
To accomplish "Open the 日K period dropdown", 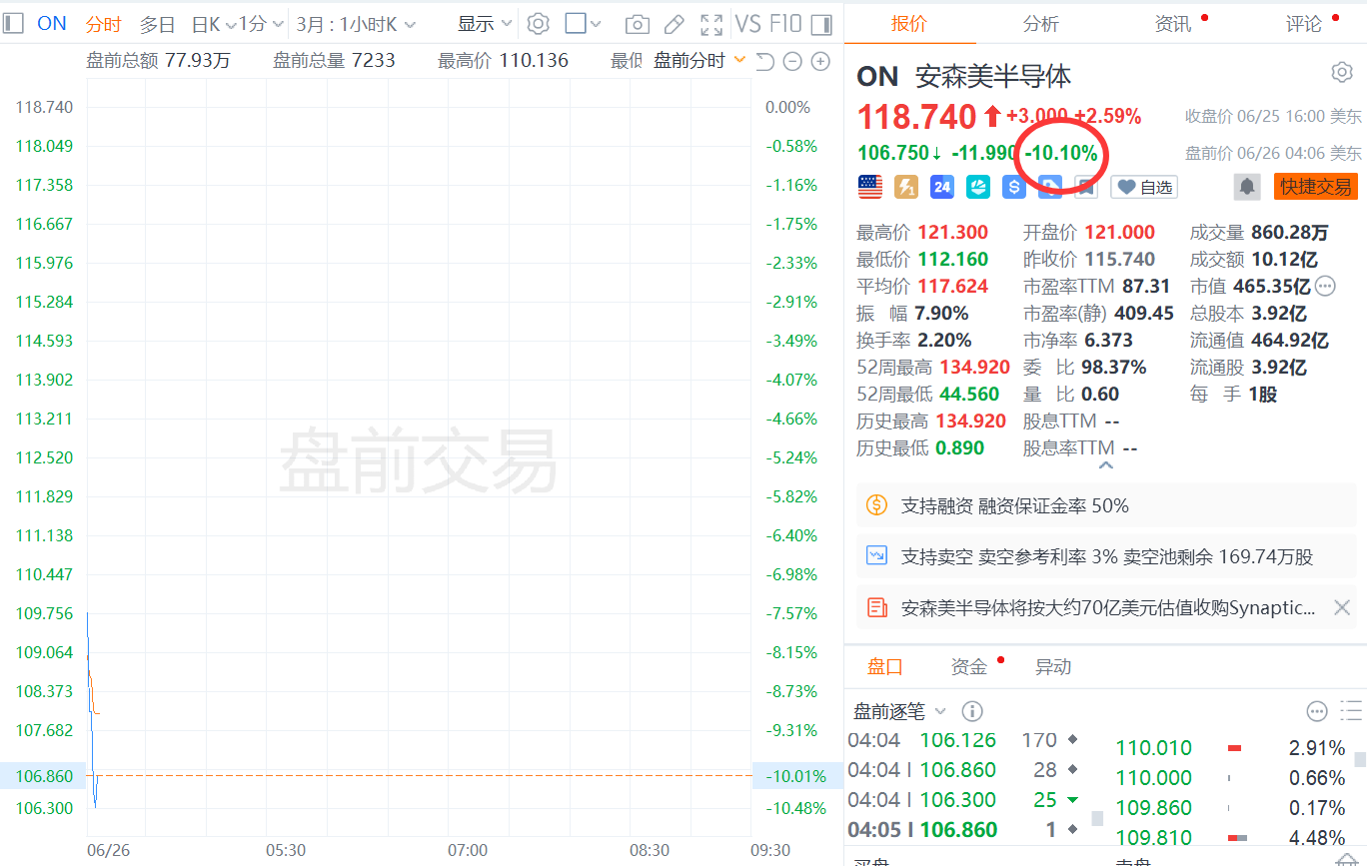I will tap(214, 24).
